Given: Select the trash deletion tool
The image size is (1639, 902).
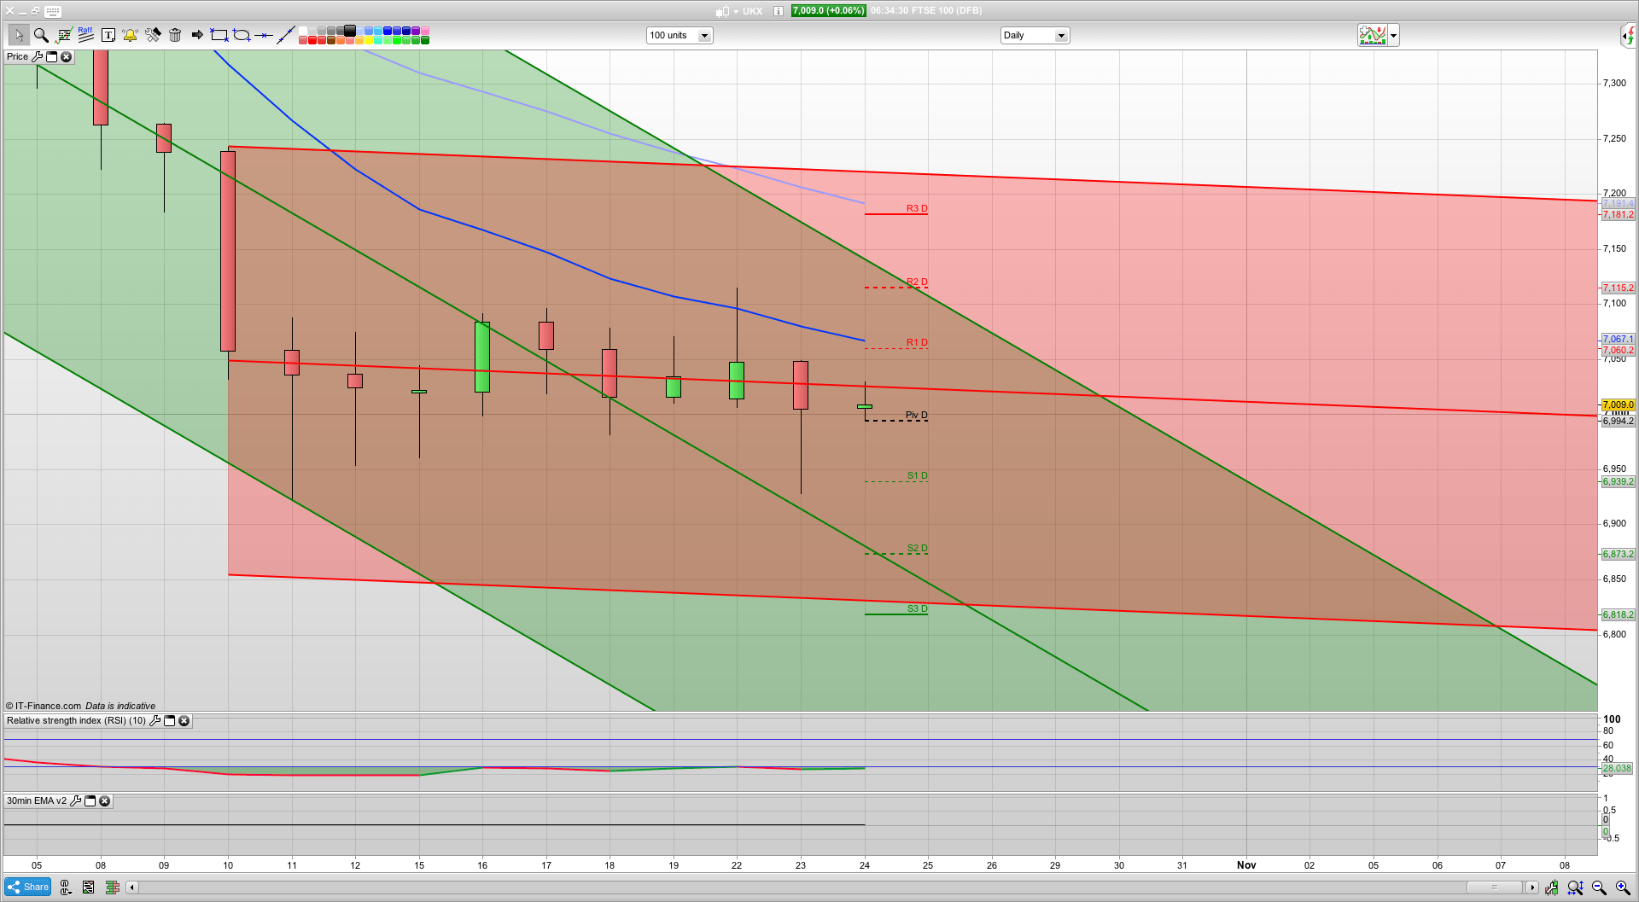Looking at the screenshot, I should 175,35.
